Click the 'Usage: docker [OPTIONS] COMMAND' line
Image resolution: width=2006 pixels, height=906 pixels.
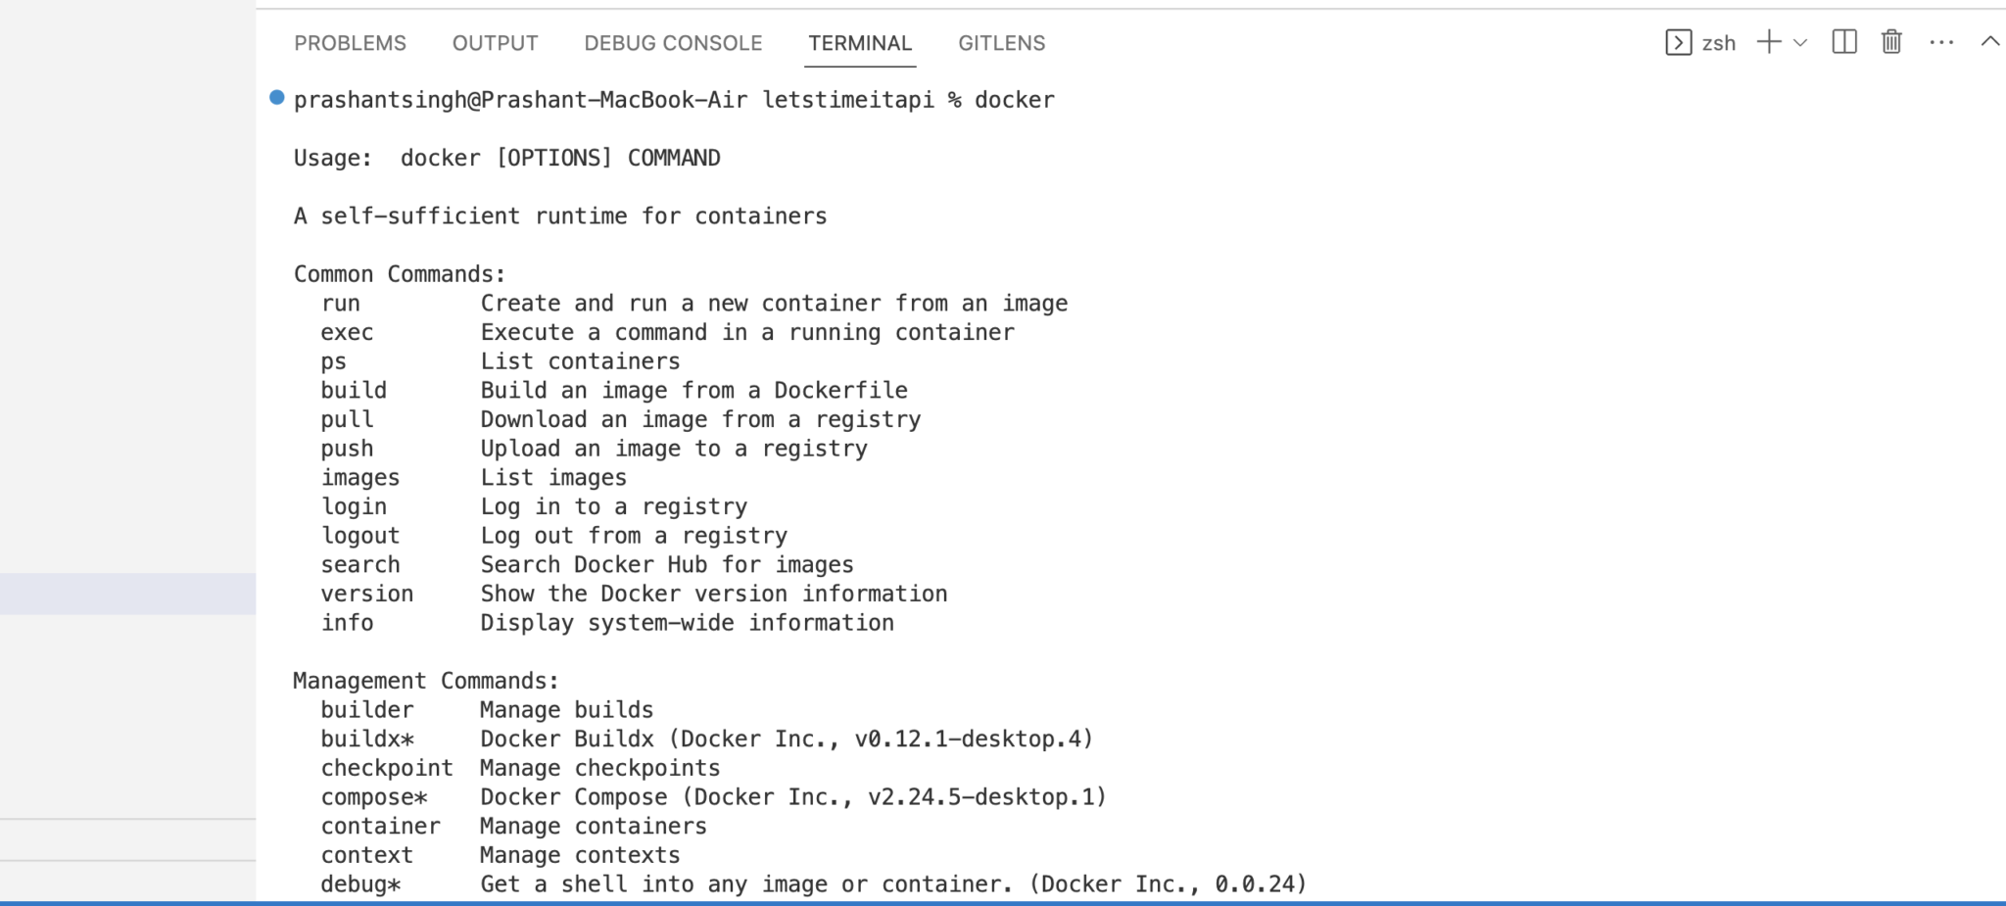507,158
